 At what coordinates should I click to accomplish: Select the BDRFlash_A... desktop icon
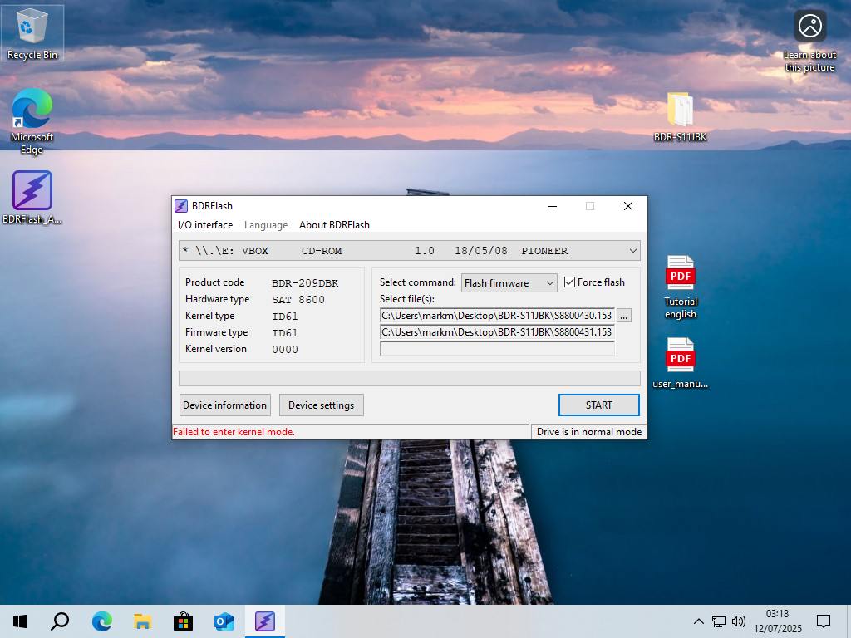click(x=32, y=198)
